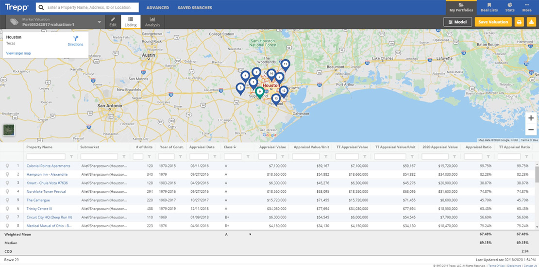This screenshot has width=539, height=267.
Task: Click the download icon button
Action: (x=531, y=22)
